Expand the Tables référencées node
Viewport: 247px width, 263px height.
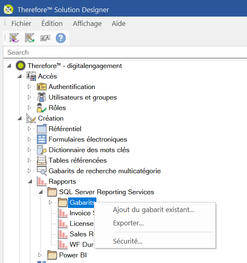point(30,160)
